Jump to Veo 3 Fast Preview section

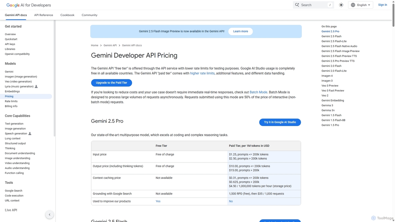pos(333,91)
